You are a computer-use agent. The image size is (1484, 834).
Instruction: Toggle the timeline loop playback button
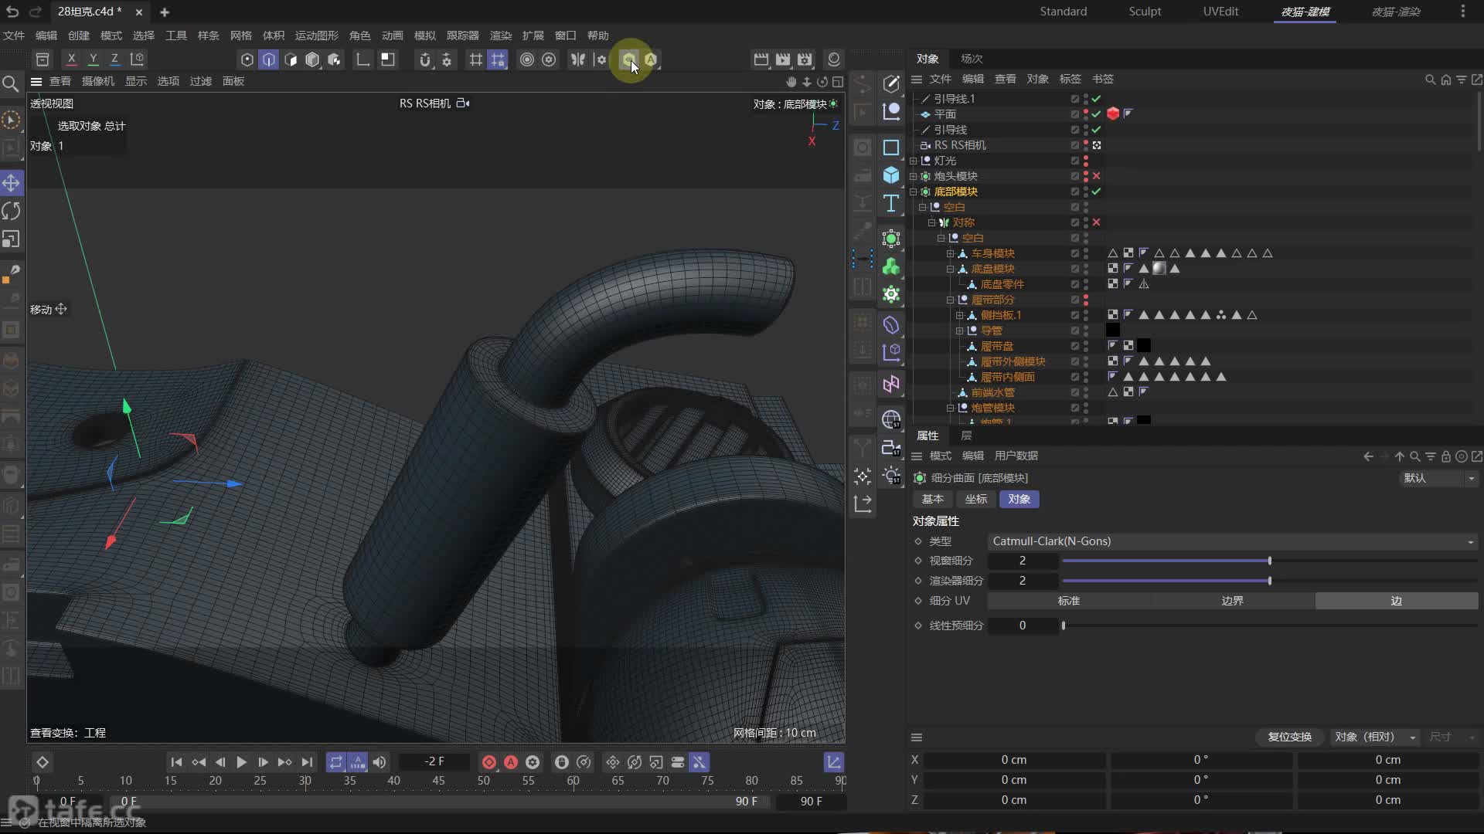(335, 762)
